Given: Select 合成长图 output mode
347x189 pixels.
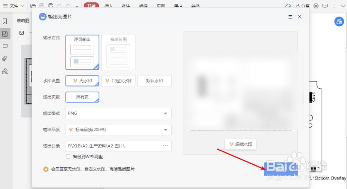Looking at the screenshot, I should coord(118,52).
